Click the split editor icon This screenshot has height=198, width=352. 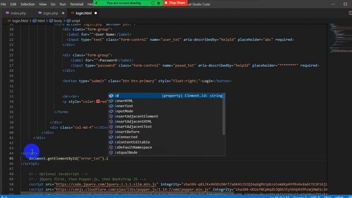click(350, 13)
